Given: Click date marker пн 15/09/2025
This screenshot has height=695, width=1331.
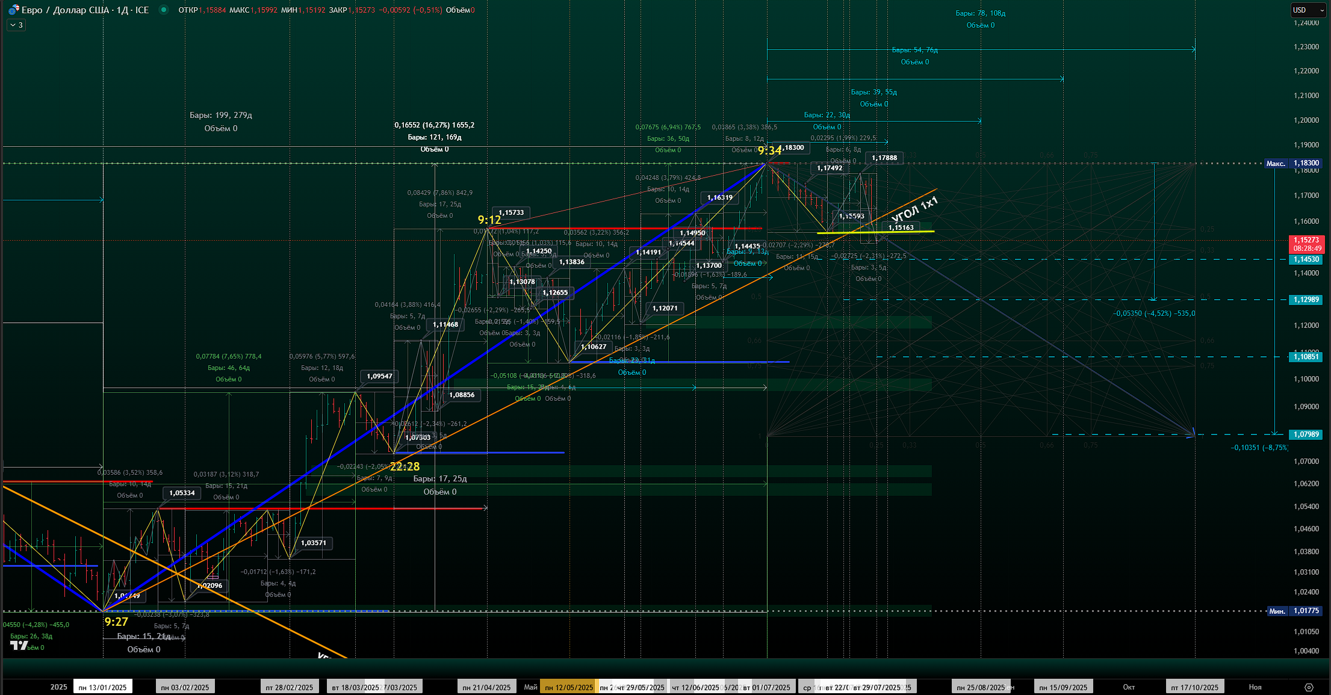Looking at the screenshot, I should 1064,687.
